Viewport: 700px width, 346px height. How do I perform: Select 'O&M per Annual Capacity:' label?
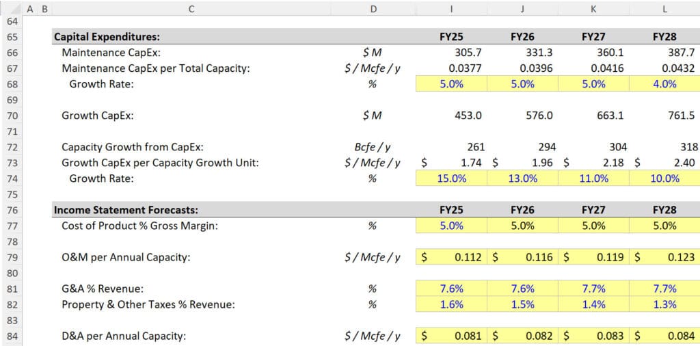click(x=126, y=257)
